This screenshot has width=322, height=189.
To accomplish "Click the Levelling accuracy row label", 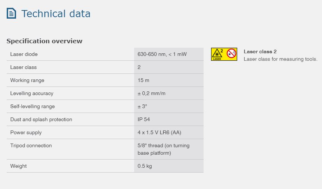I will click(32, 94).
